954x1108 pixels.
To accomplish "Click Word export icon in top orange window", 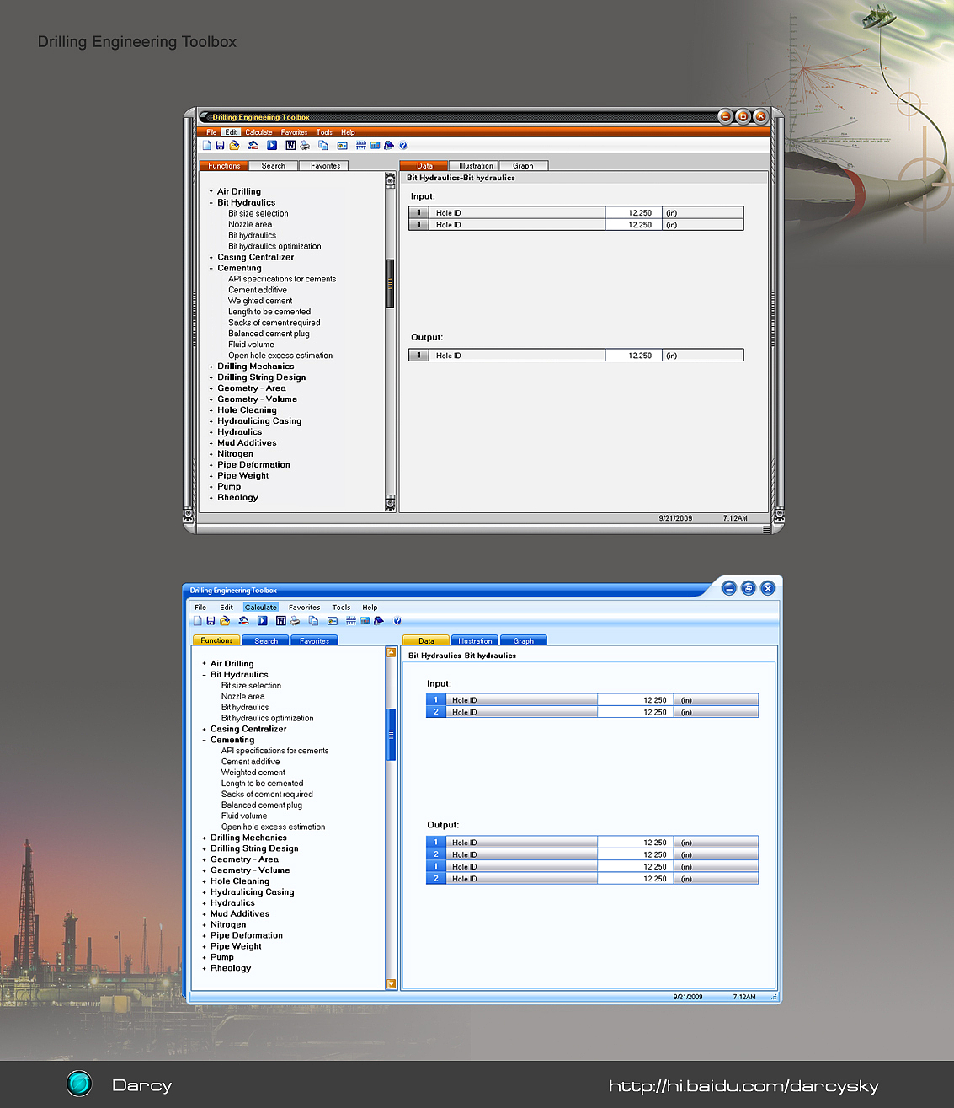I will (x=290, y=145).
